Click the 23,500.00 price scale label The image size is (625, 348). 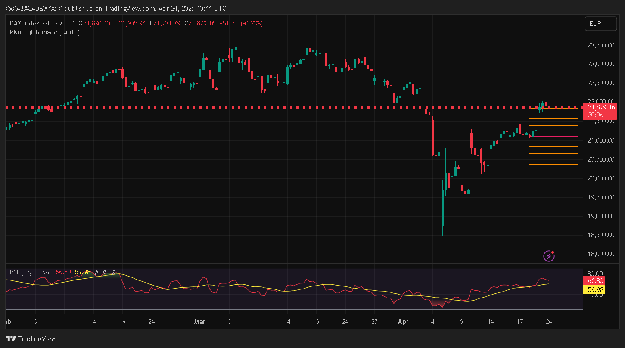click(x=600, y=45)
